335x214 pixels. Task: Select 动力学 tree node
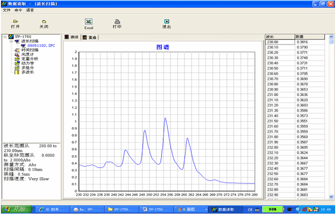28,63
